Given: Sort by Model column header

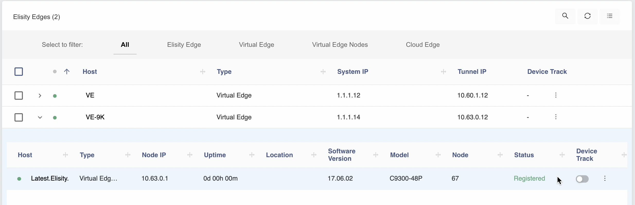Looking at the screenshot, I should pos(399,155).
